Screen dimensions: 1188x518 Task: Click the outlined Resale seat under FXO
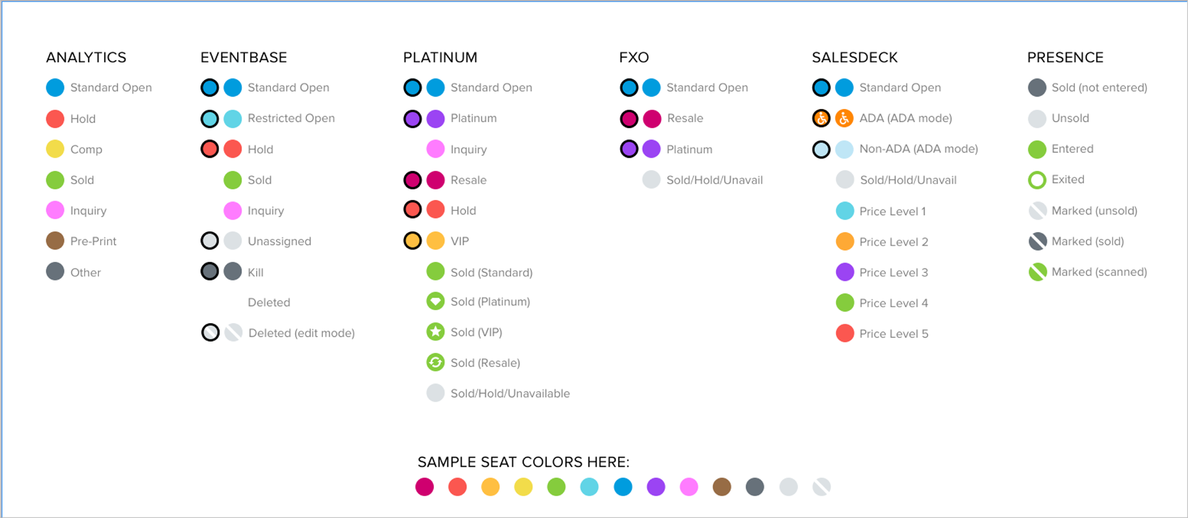coord(629,118)
